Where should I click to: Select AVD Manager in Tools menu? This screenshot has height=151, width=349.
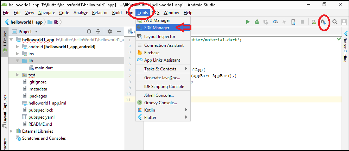point(163,20)
